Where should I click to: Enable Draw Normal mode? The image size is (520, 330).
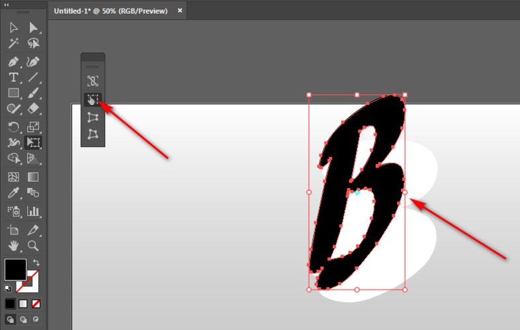(x=11, y=319)
